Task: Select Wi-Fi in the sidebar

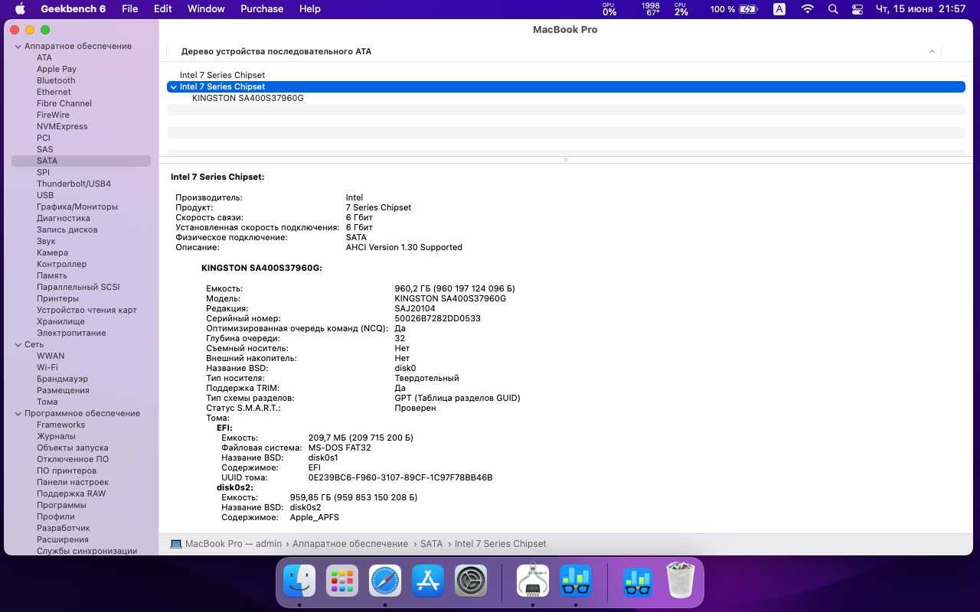Action: pos(47,367)
